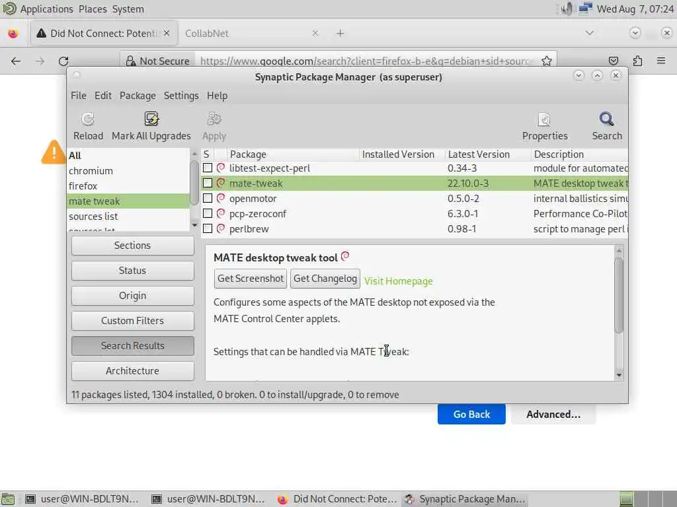Open the Applications menu in top panel
677x507 pixels.
pyautogui.click(x=47, y=9)
